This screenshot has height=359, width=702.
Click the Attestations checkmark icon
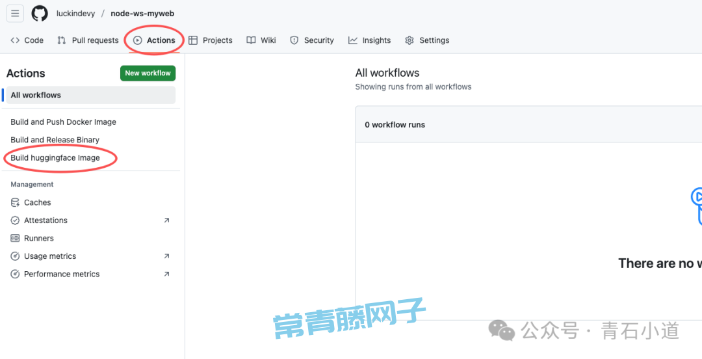pyautogui.click(x=15, y=220)
